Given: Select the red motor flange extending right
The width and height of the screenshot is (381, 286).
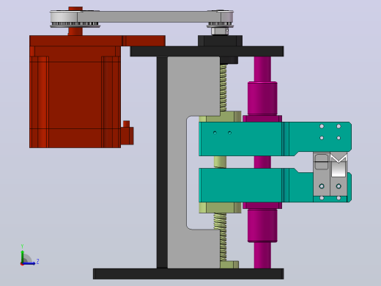Looking at the screenshot, I should pyautogui.click(x=144, y=40).
